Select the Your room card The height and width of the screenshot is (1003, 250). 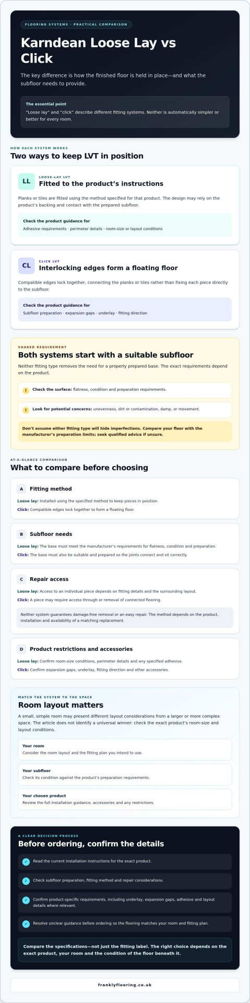[x=125, y=749]
